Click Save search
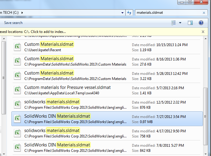The width and height of the screenshot is (211, 156). click(13, 23)
